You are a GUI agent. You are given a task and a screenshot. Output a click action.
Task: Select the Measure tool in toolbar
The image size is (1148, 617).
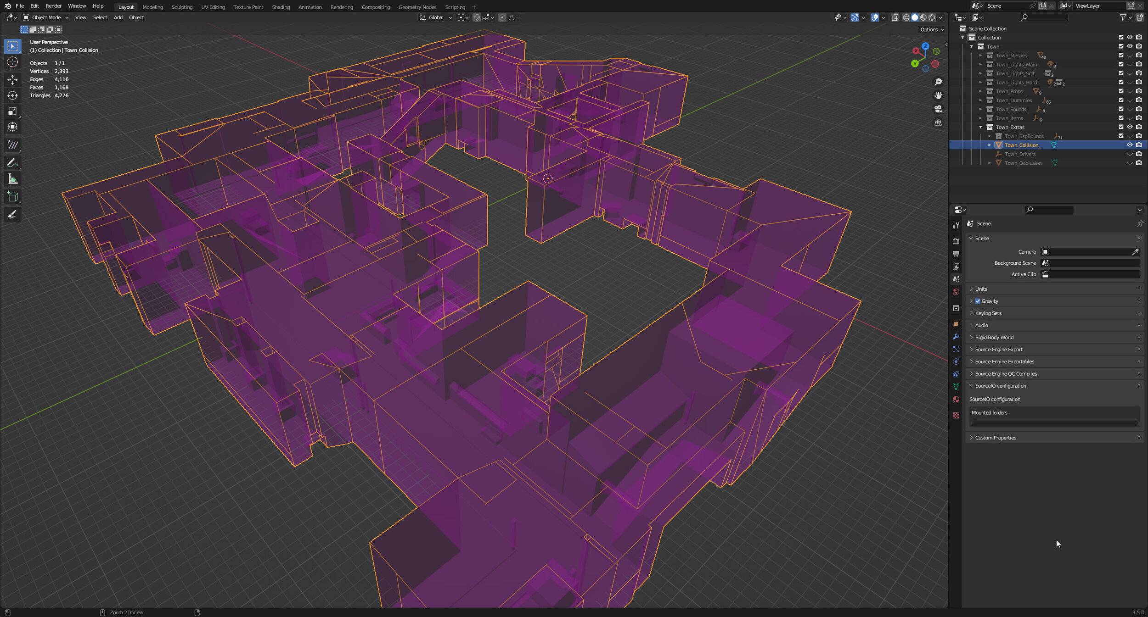(13, 178)
